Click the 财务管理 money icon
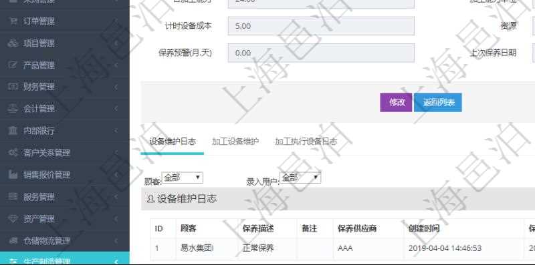 tap(13, 87)
